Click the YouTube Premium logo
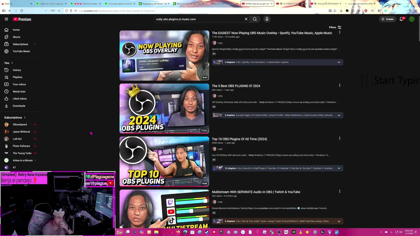Screen dimensions: 420x236 22,19
